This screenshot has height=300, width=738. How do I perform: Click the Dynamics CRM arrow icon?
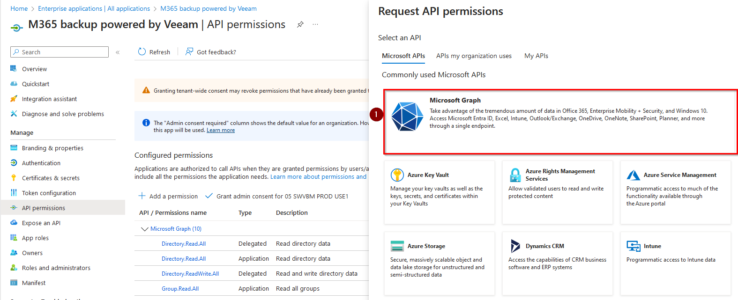click(x=515, y=246)
